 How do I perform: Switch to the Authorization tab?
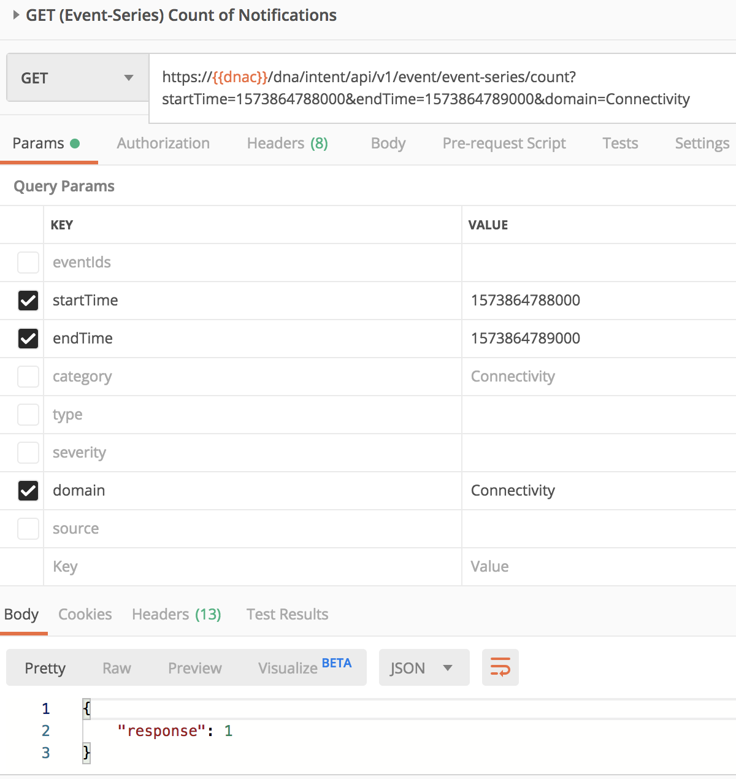point(163,144)
